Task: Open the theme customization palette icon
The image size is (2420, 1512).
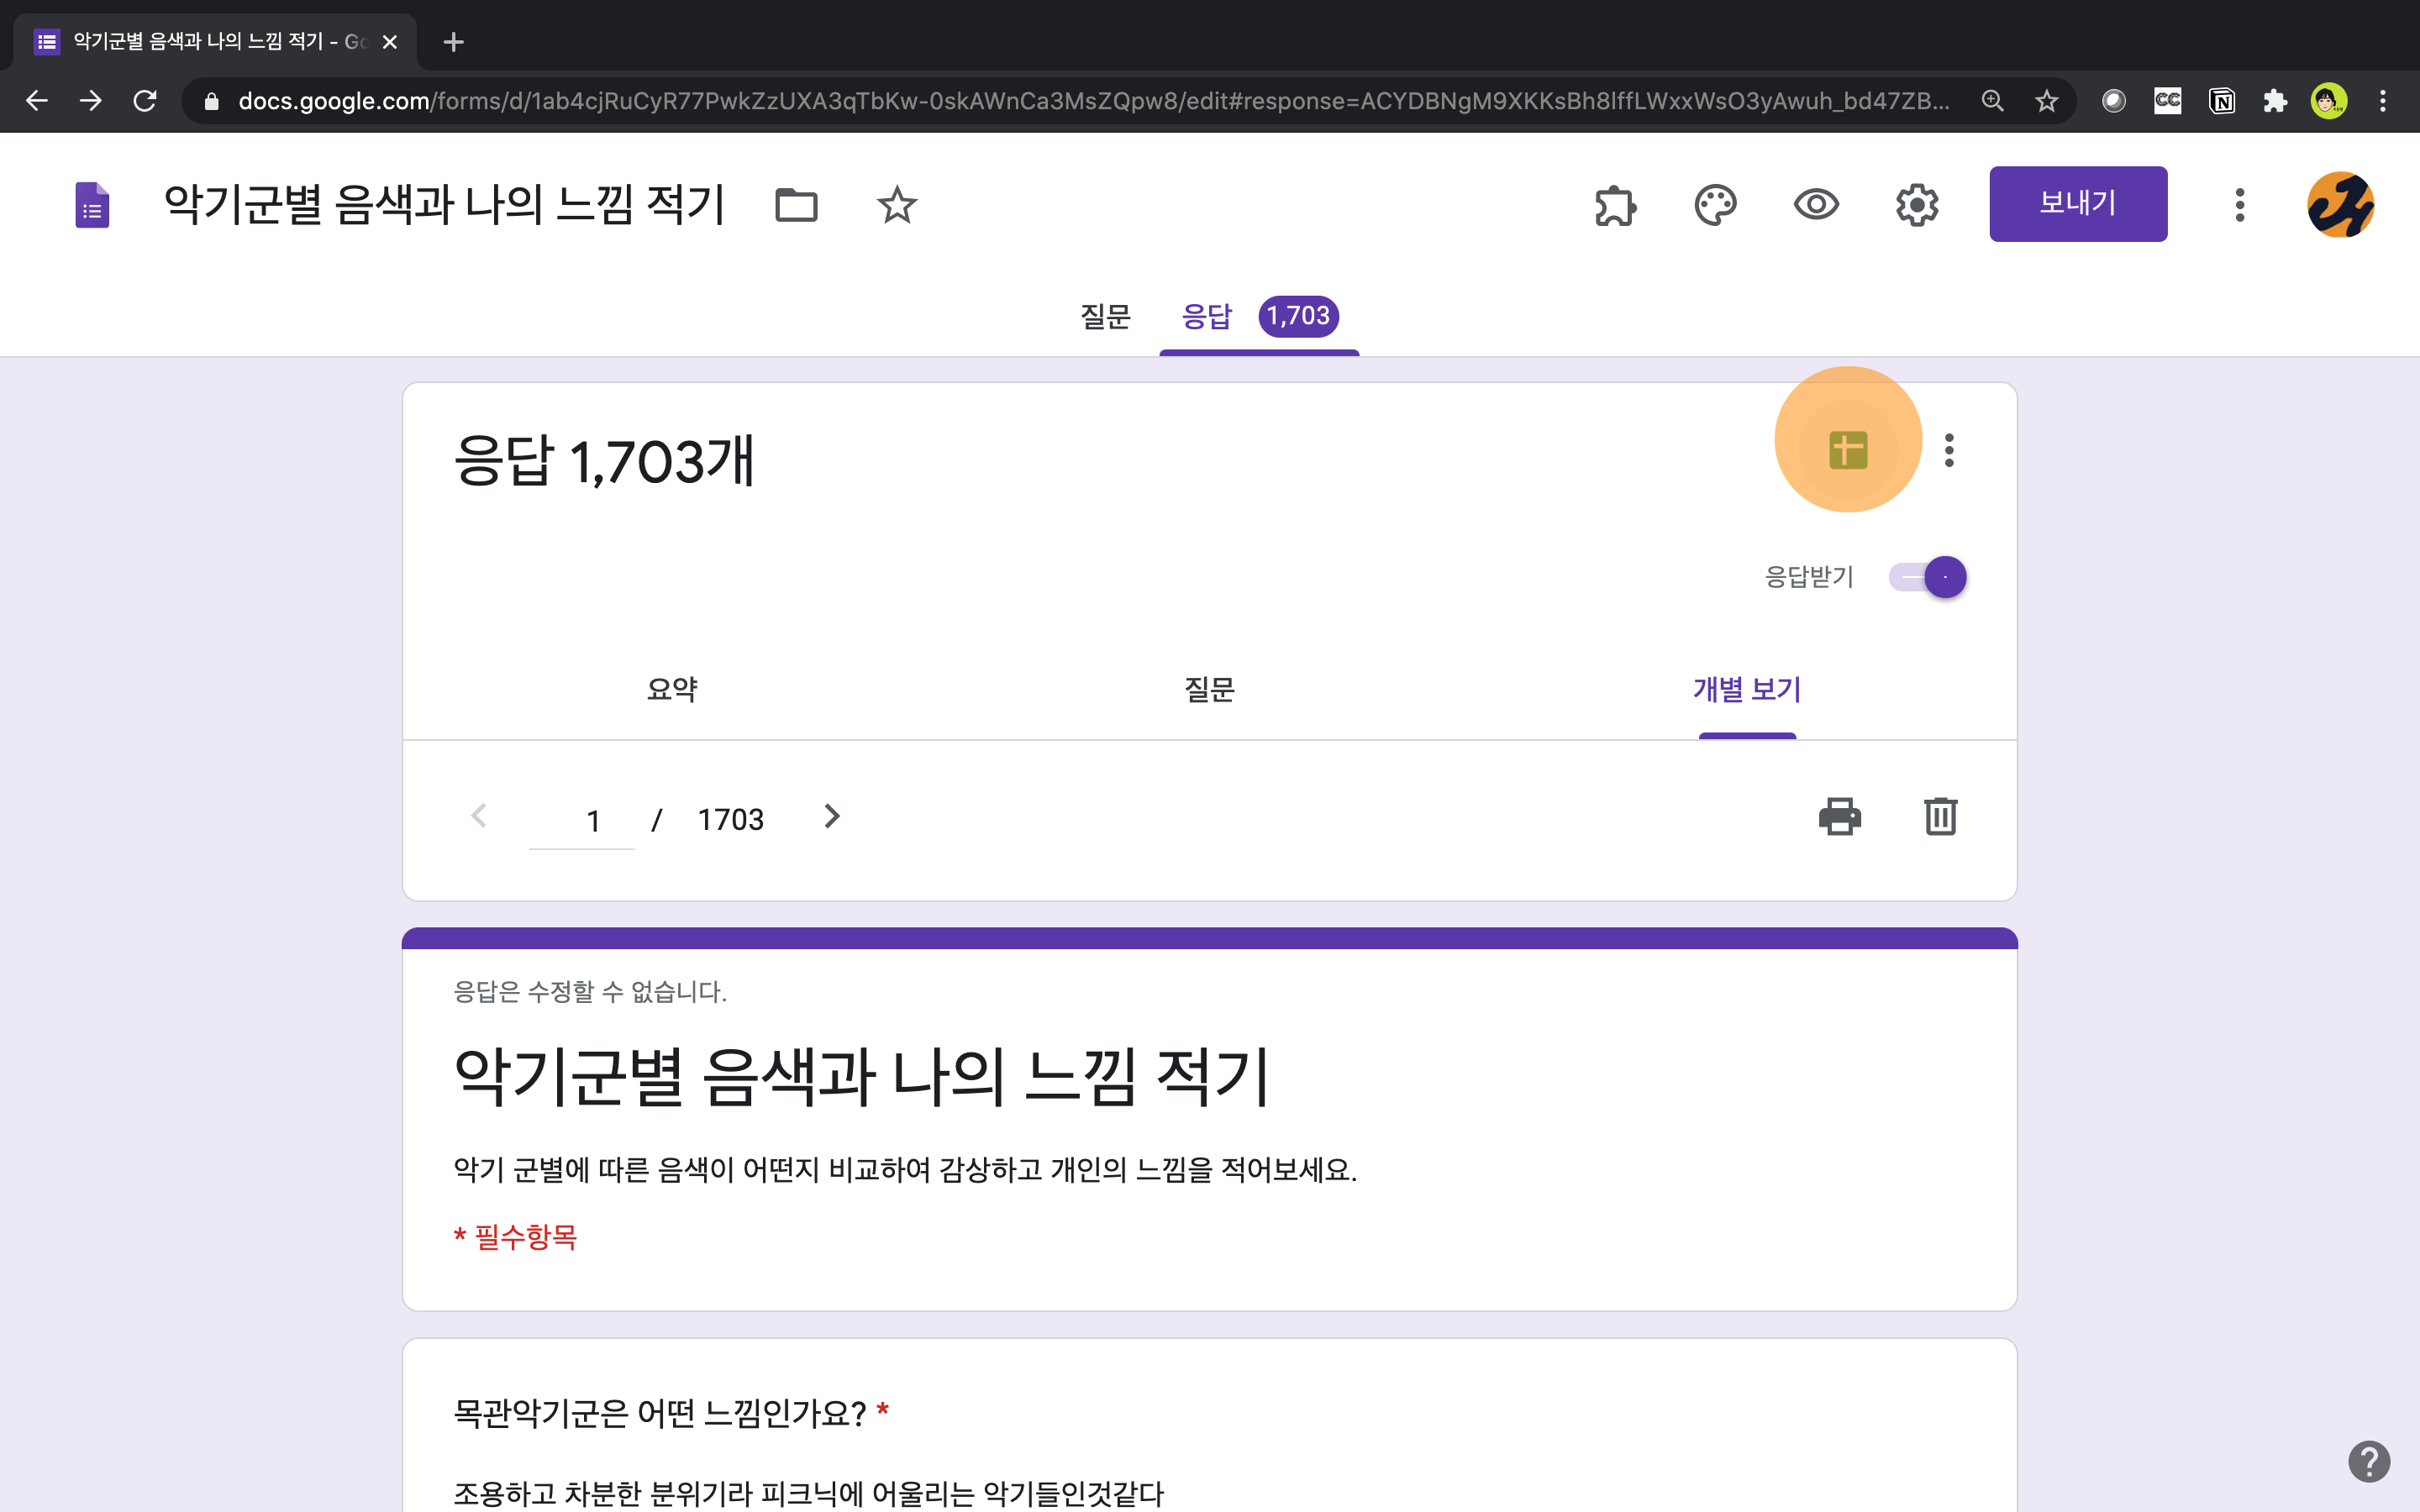Action: [x=1715, y=205]
